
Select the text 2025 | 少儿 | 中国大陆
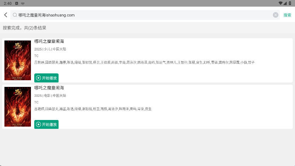pos(50,49)
